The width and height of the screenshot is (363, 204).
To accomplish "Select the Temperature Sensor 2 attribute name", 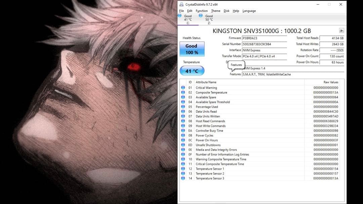I will [x=210, y=173].
